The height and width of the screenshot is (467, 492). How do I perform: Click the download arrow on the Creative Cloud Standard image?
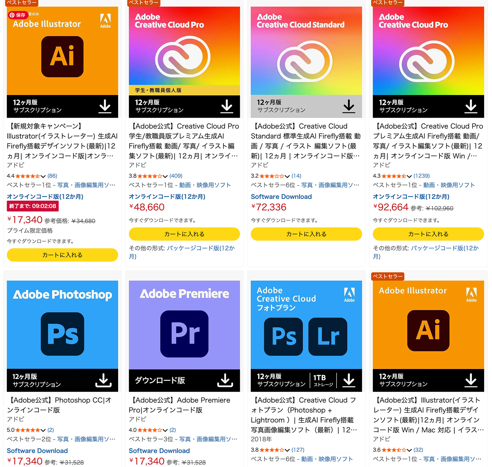349,107
